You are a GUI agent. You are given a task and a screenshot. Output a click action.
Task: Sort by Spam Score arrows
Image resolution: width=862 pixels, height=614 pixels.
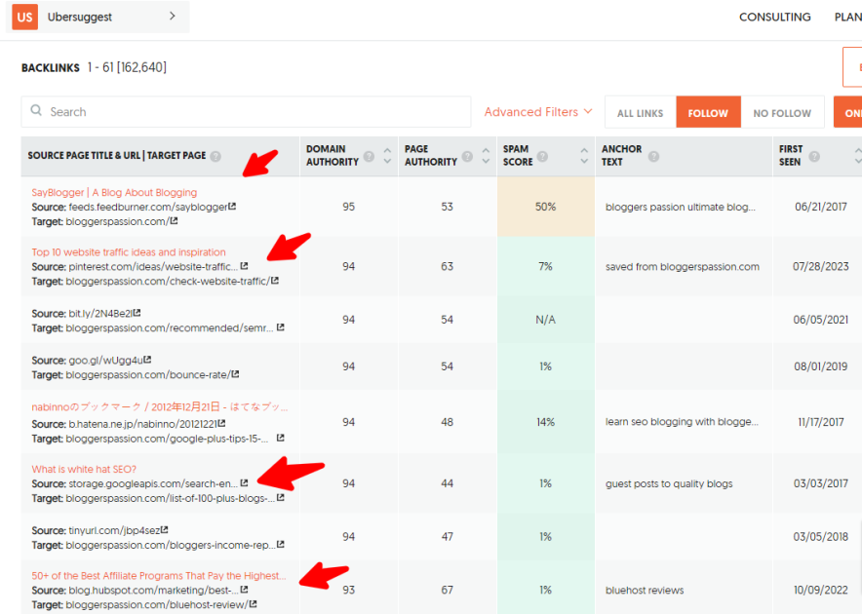(584, 156)
